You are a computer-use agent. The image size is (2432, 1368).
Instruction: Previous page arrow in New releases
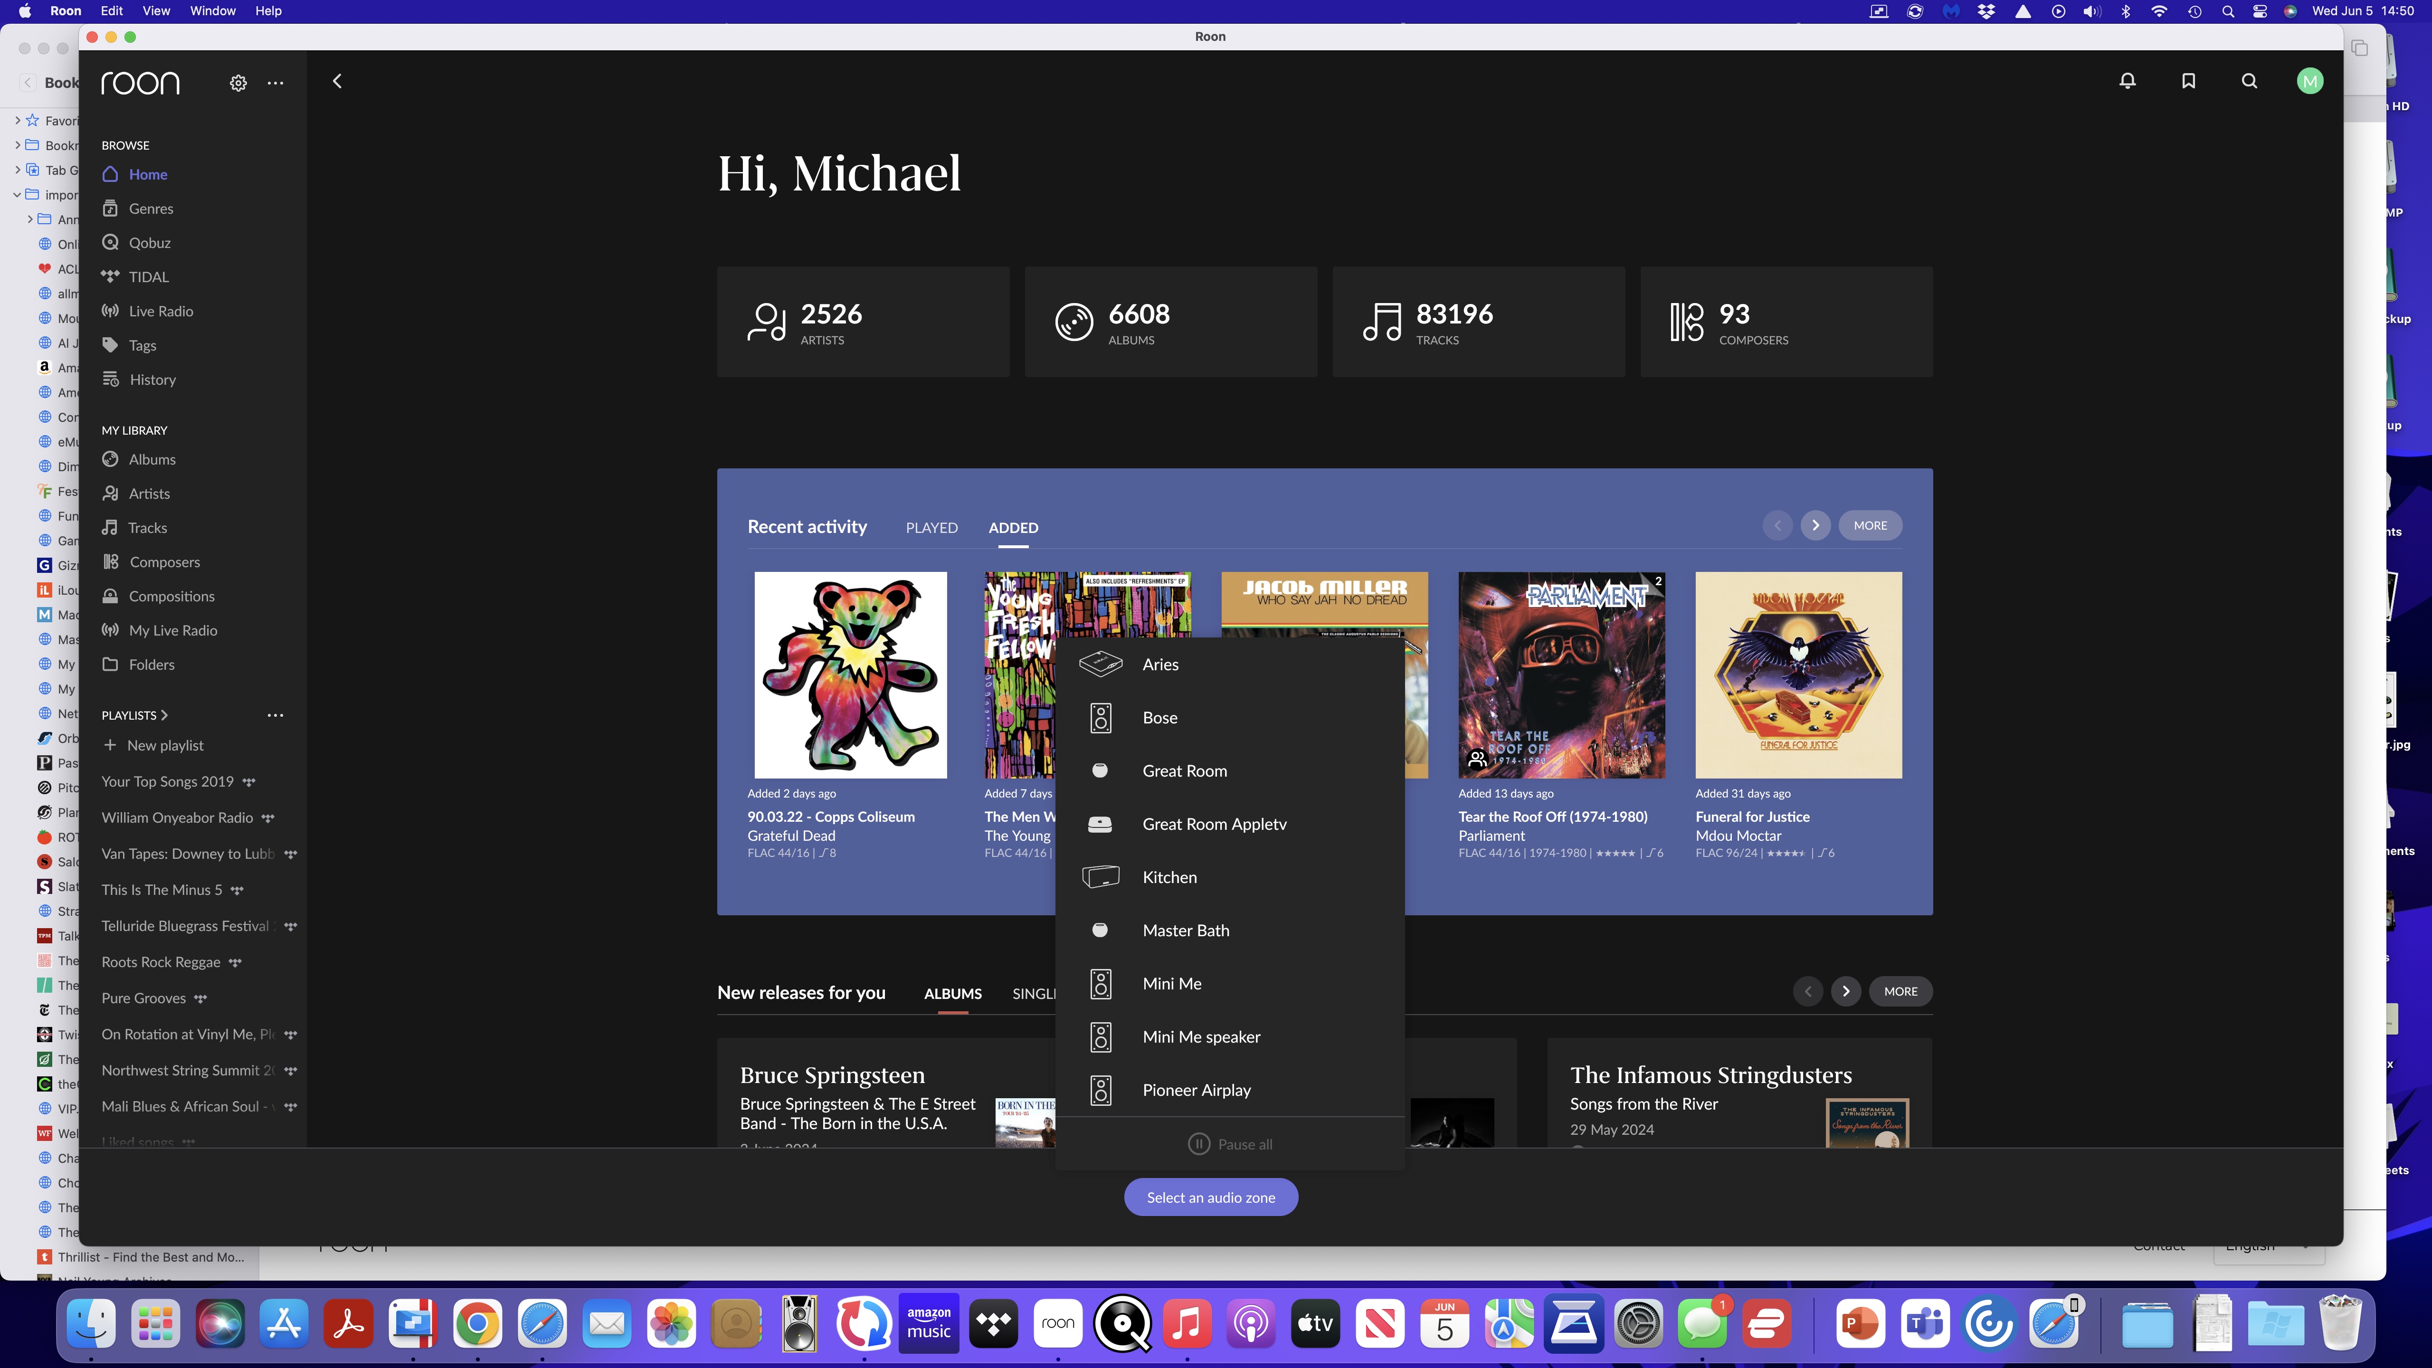coord(1807,991)
